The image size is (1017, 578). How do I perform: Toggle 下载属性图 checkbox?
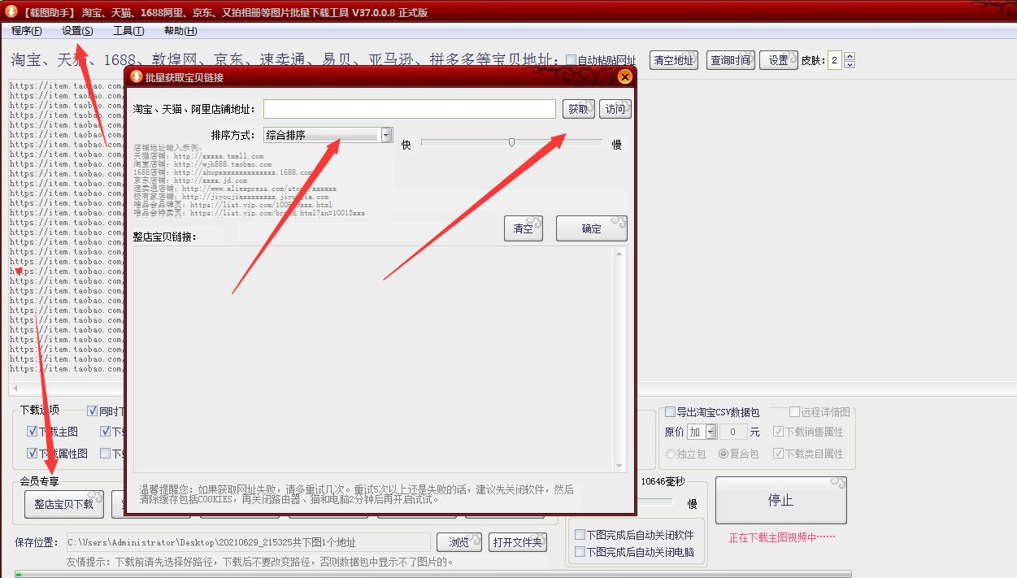point(32,453)
